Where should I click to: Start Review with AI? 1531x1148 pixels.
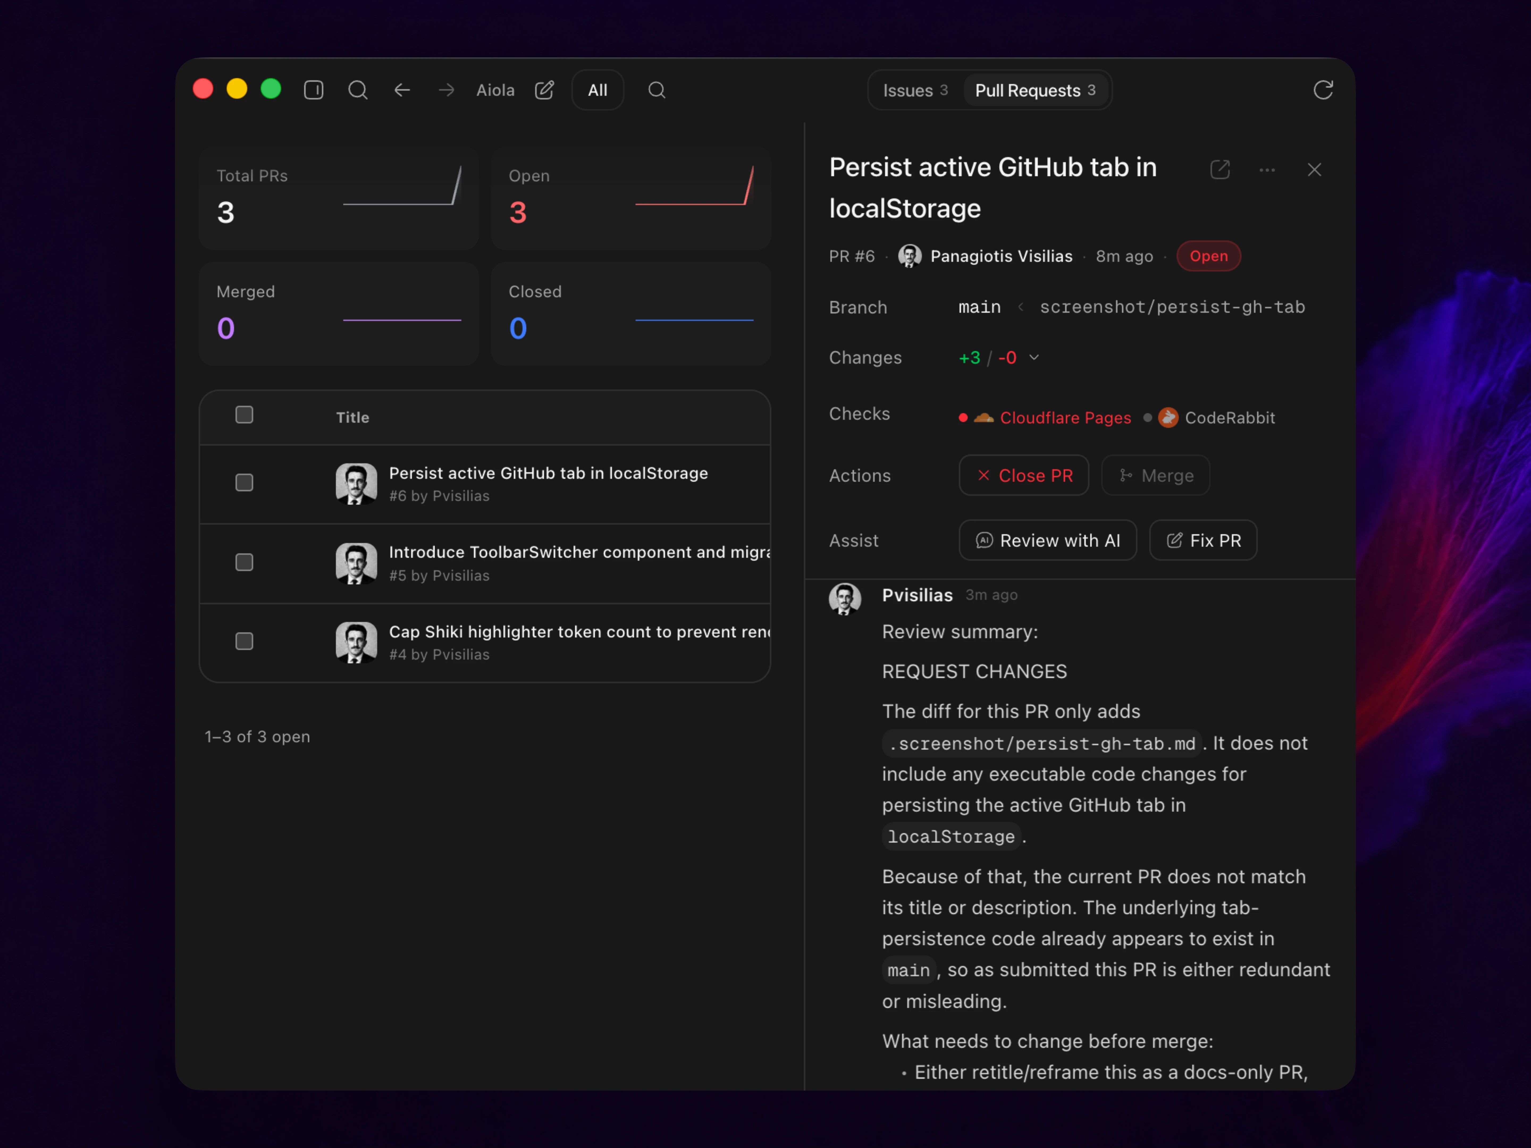tap(1048, 541)
